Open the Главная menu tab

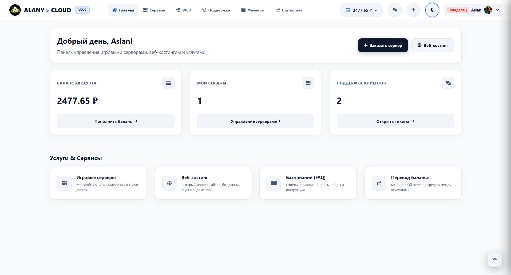point(123,10)
